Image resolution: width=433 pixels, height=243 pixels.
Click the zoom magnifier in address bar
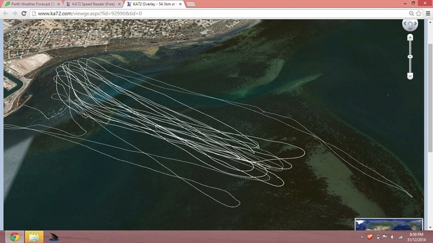tap(411, 14)
